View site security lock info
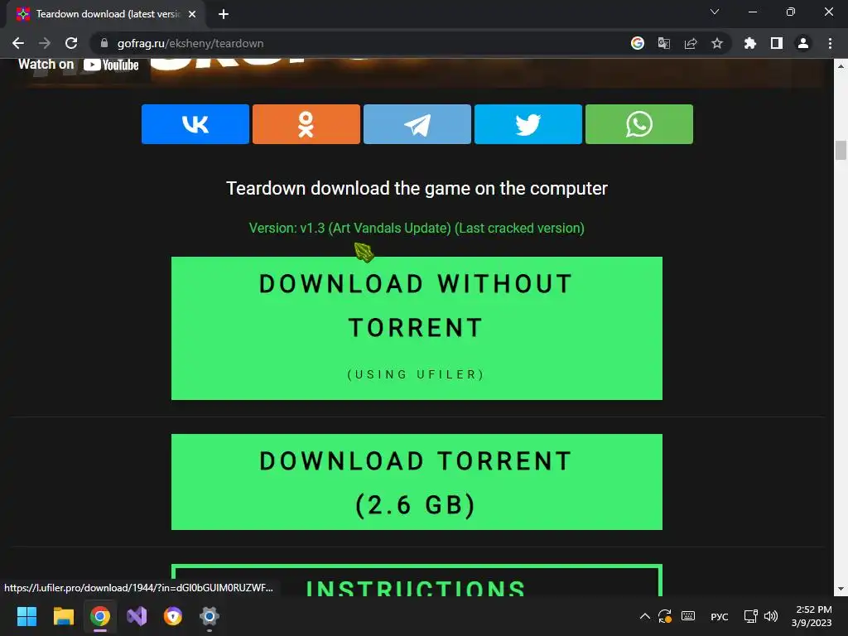848x636 pixels. [104, 43]
